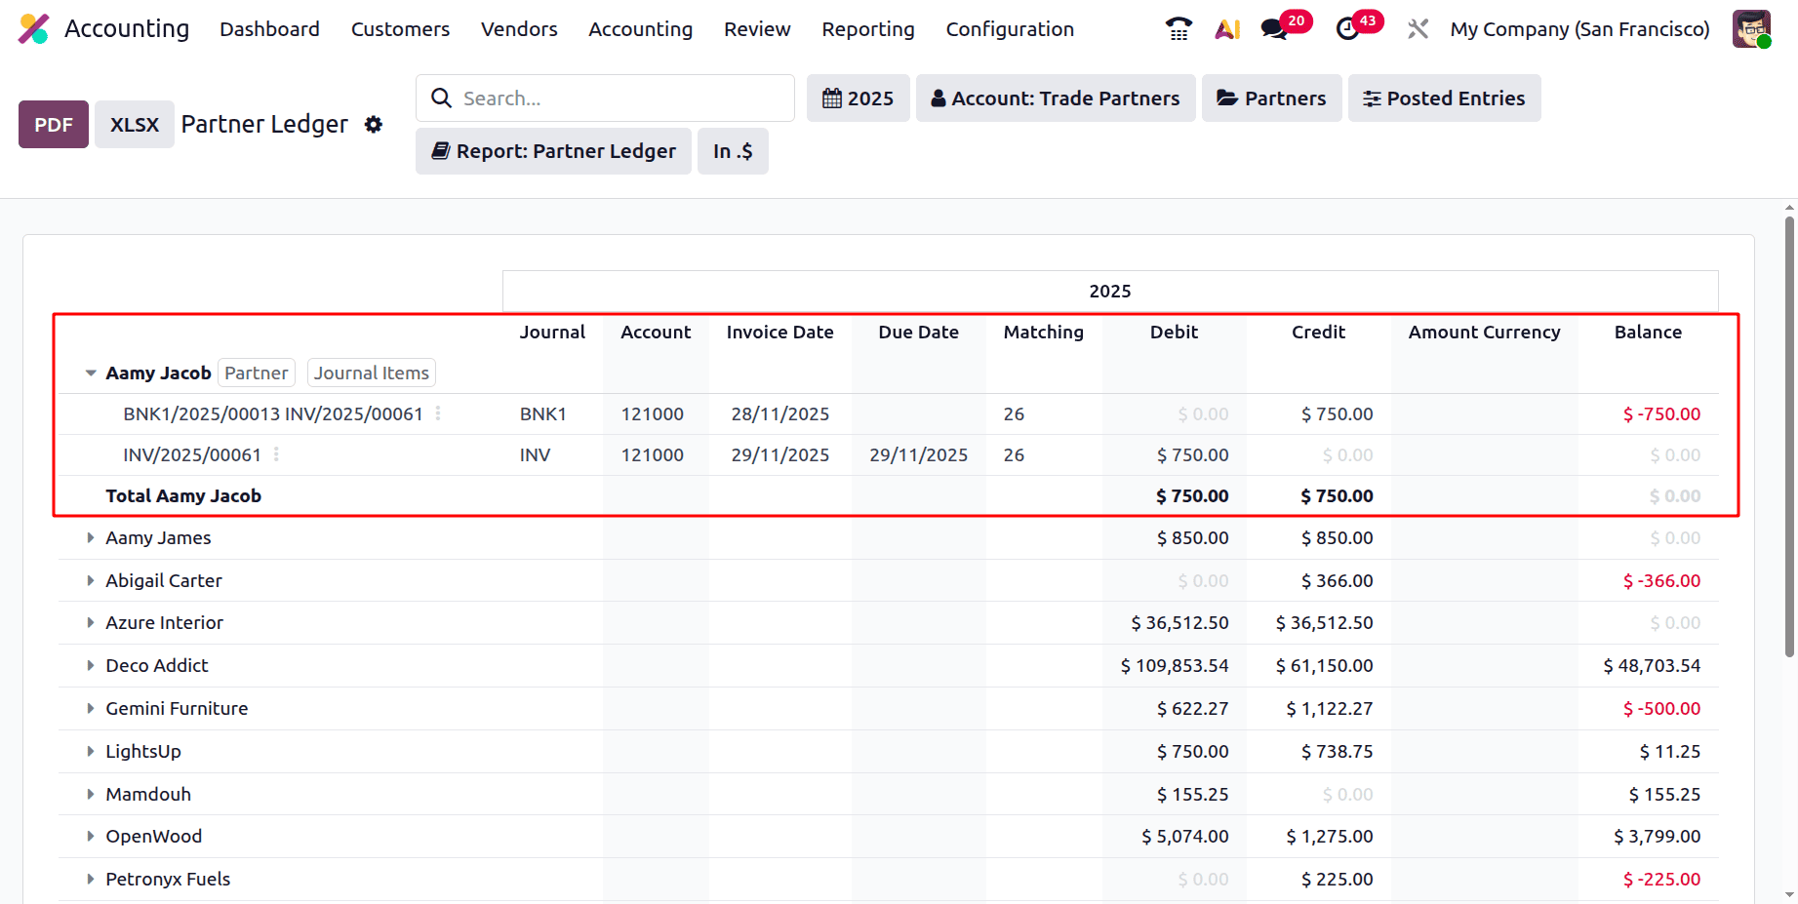Open the Configuration menu

(1010, 29)
